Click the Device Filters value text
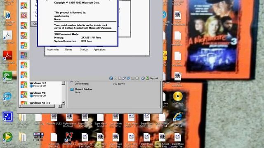 pyautogui.click(x=119, y=83)
